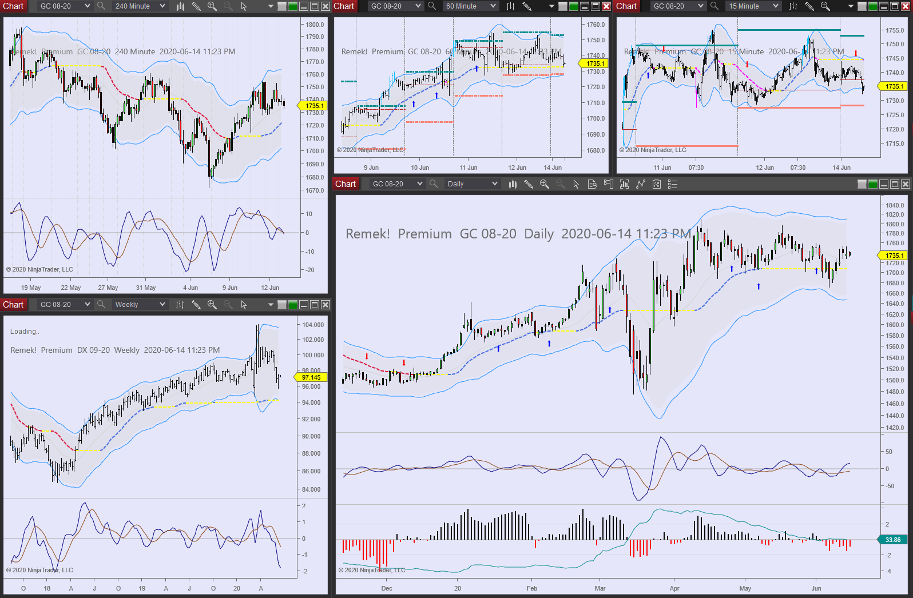
Task: Open the Daily interval dropdown
Action: (473, 184)
